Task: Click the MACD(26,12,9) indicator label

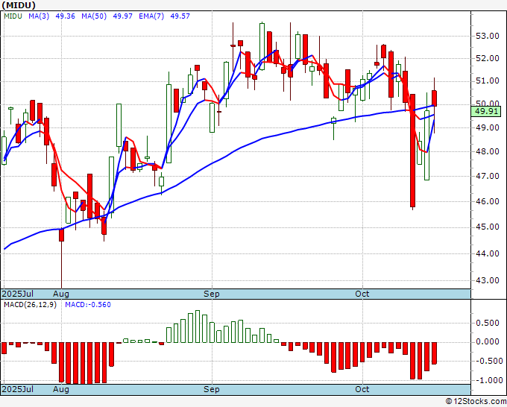Action: (30, 305)
